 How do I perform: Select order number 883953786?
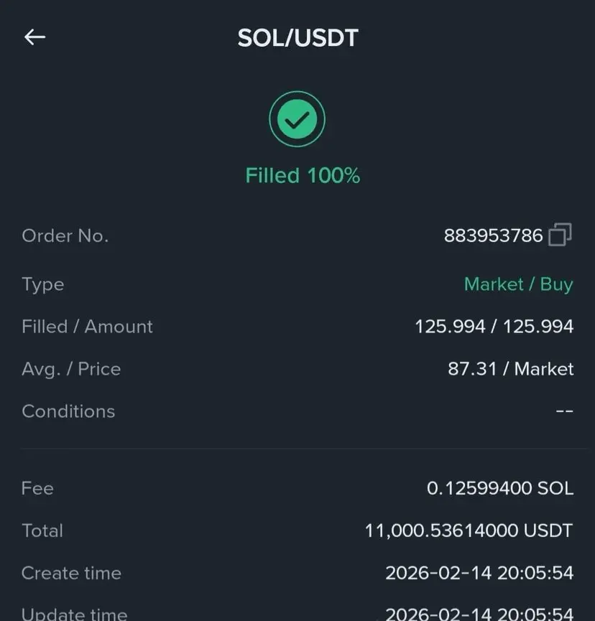(x=493, y=235)
